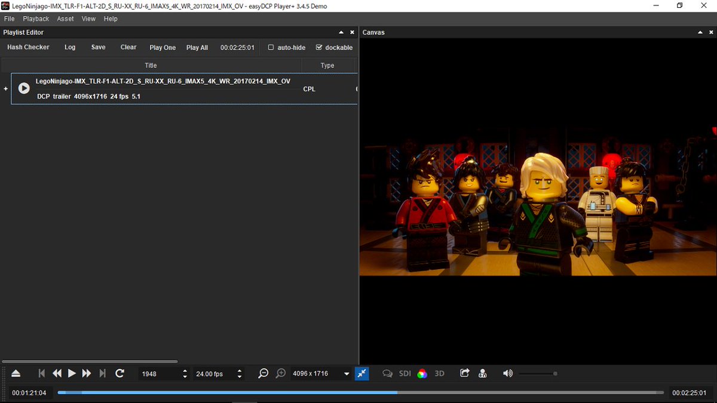Open the RGB color processing icon
717x403 pixels.
(x=422, y=374)
